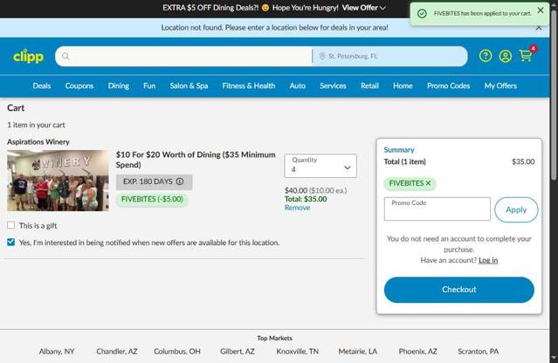Open the Promo Codes page
Screen dimensions: 558x363
pos(449,86)
